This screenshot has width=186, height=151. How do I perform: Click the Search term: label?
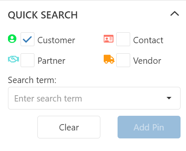click(x=32, y=80)
